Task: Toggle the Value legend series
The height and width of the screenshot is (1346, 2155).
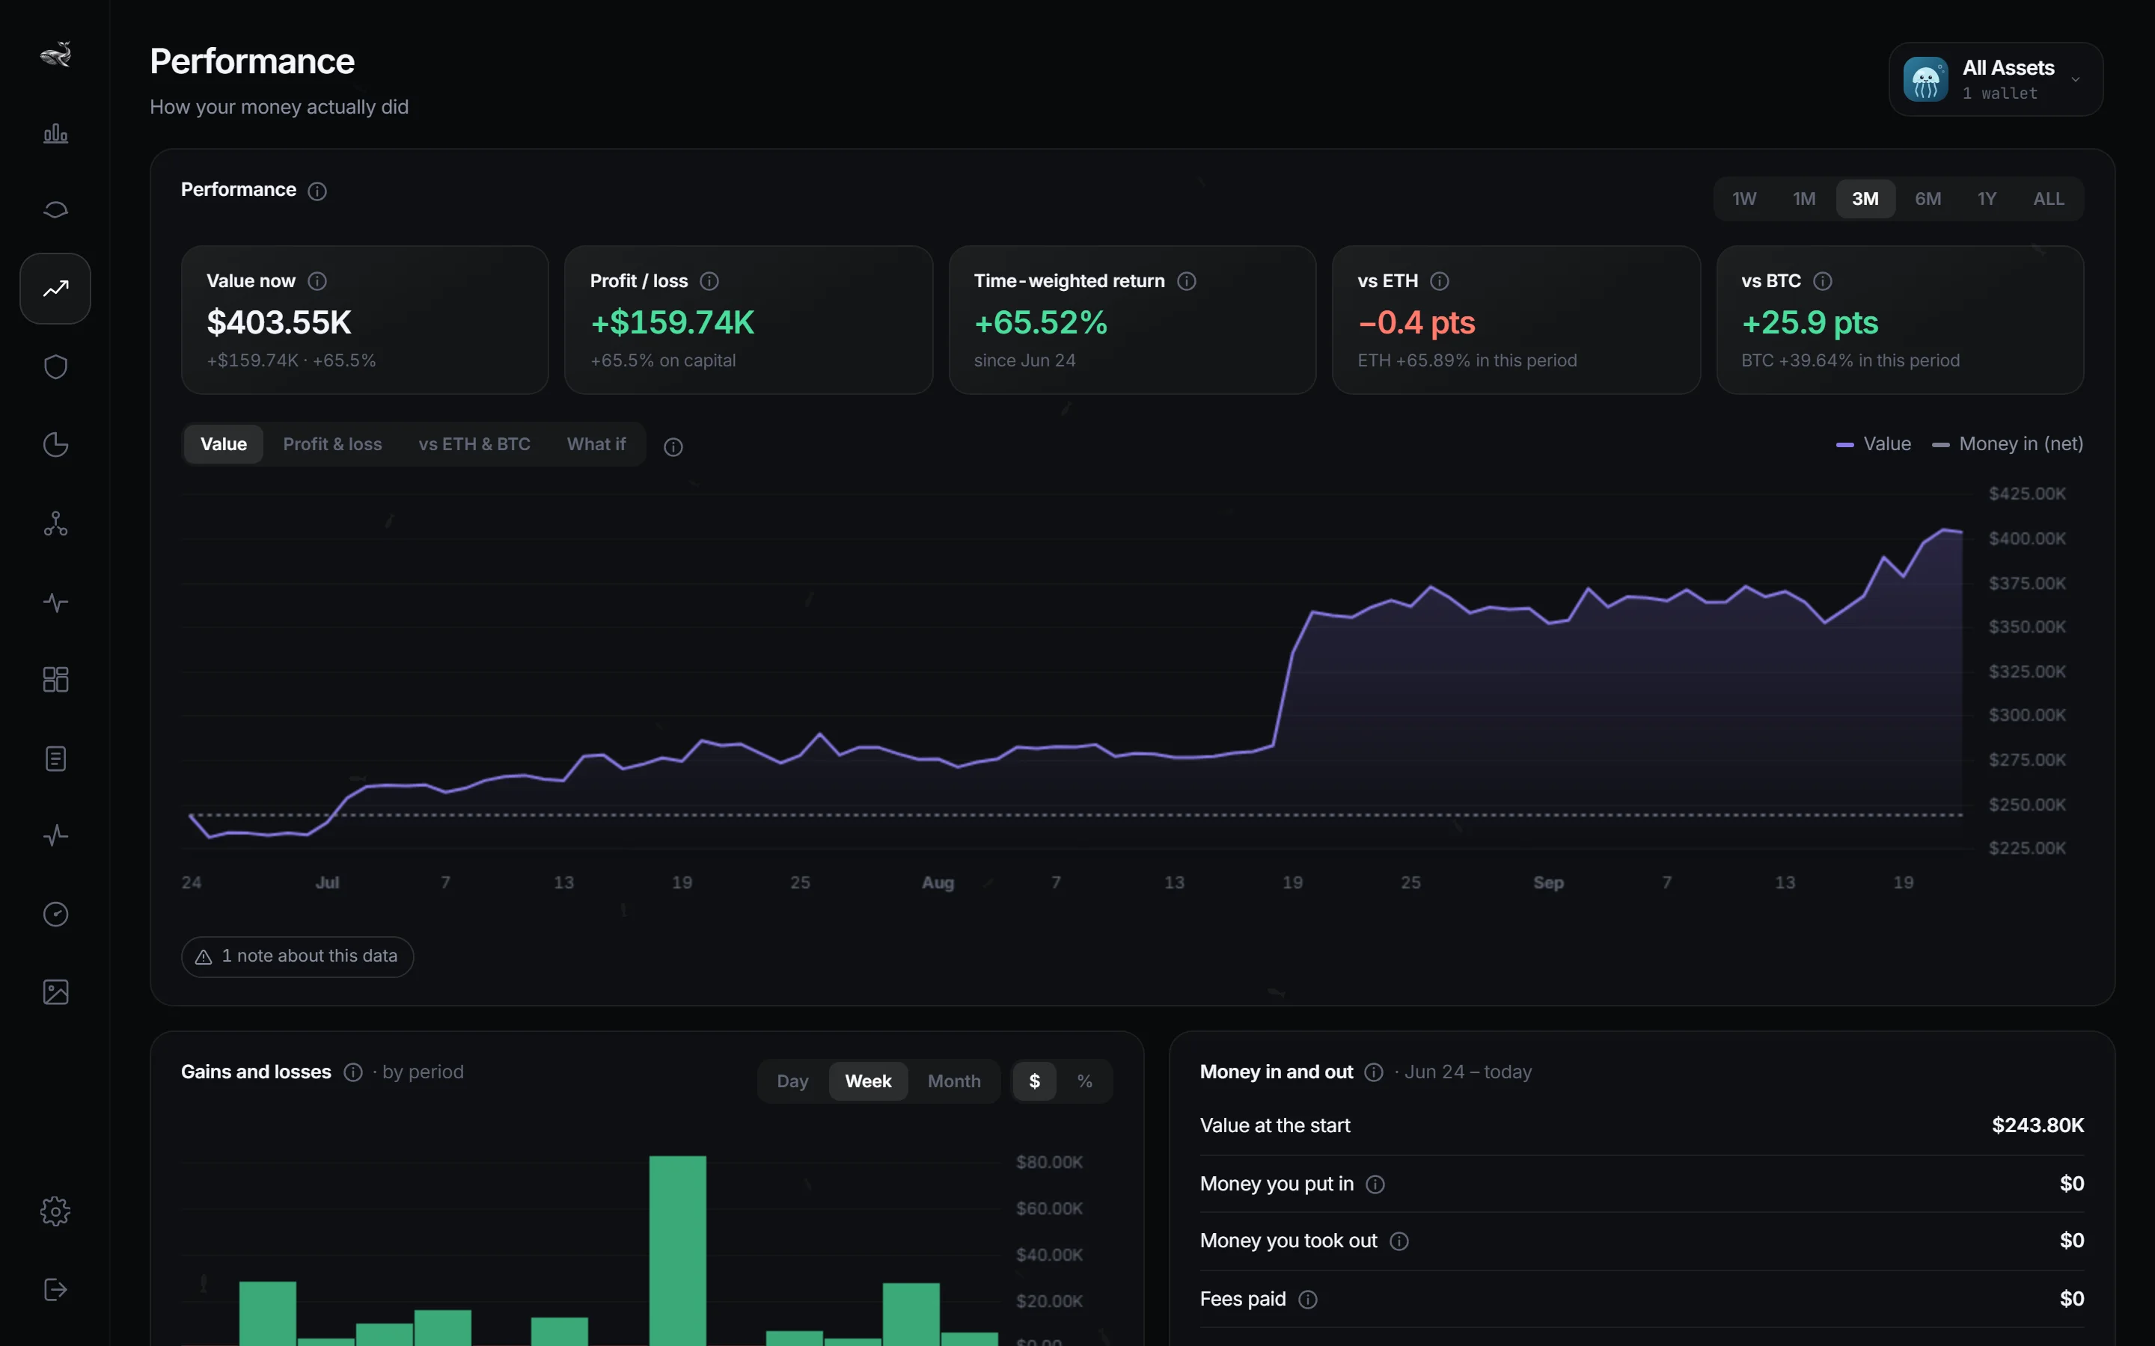Action: pos(1873,443)
